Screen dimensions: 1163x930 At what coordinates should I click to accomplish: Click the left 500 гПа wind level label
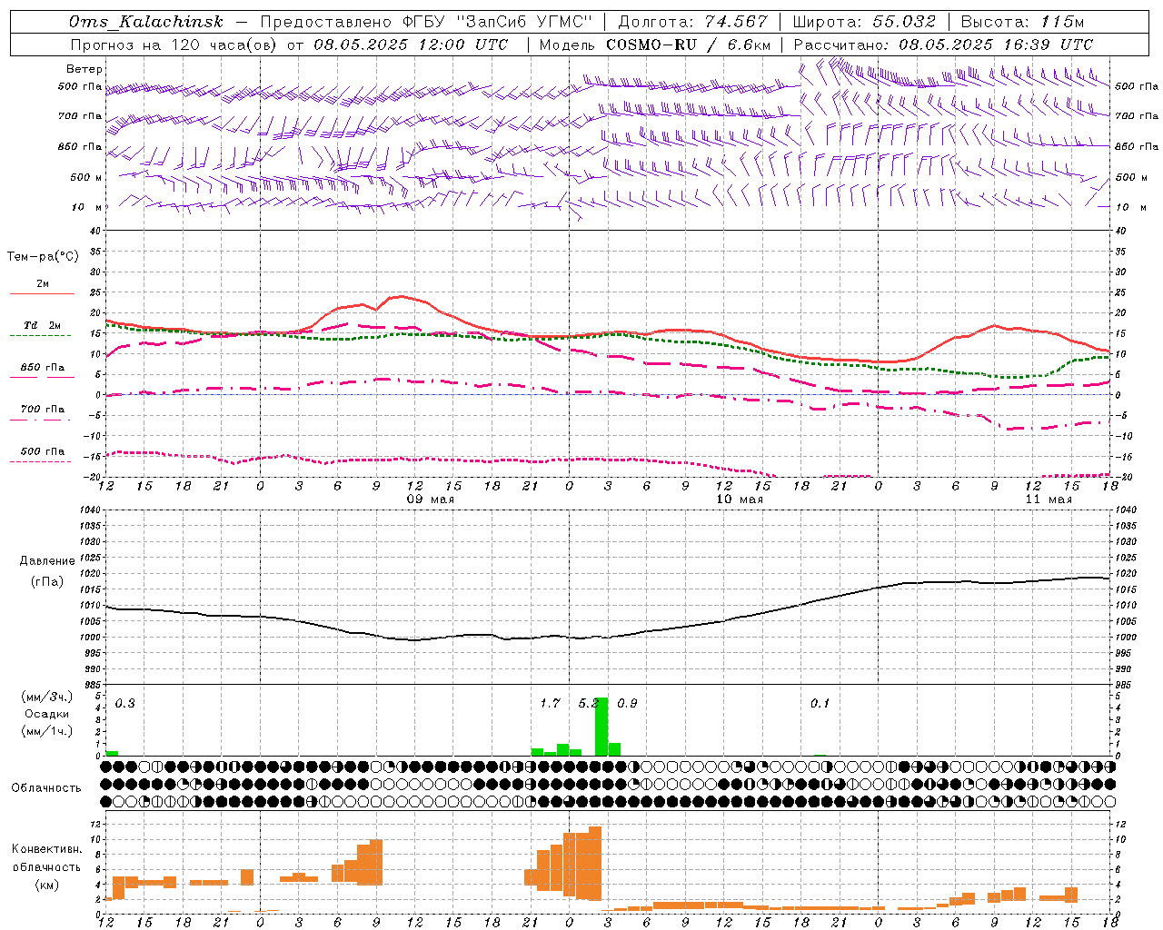coord(80,86)
